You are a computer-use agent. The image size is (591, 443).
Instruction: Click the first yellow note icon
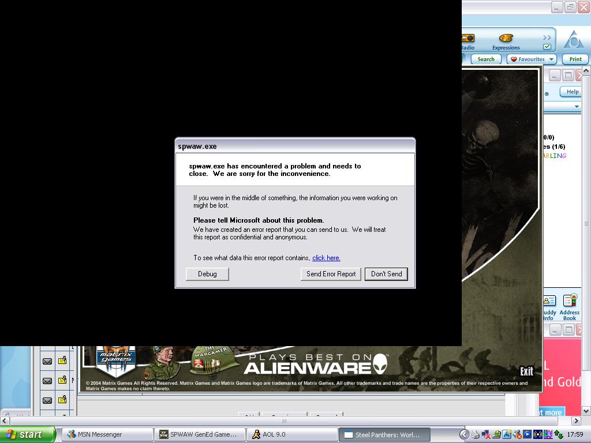point(62,361)
